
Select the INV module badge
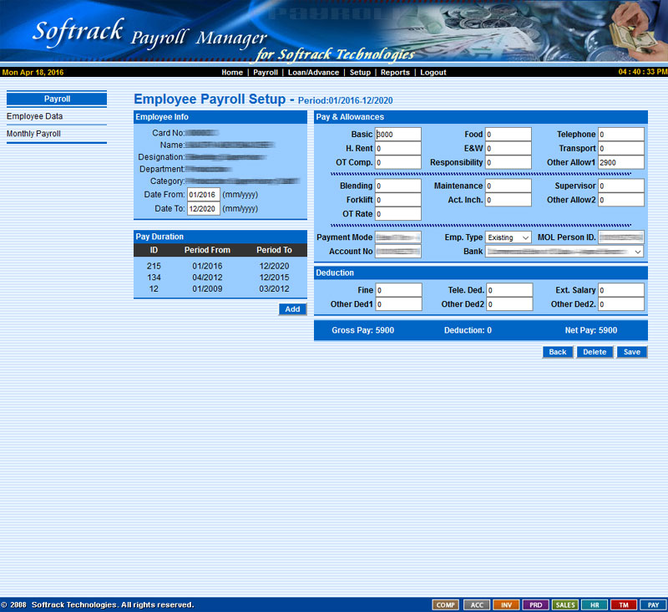point(506,604)
